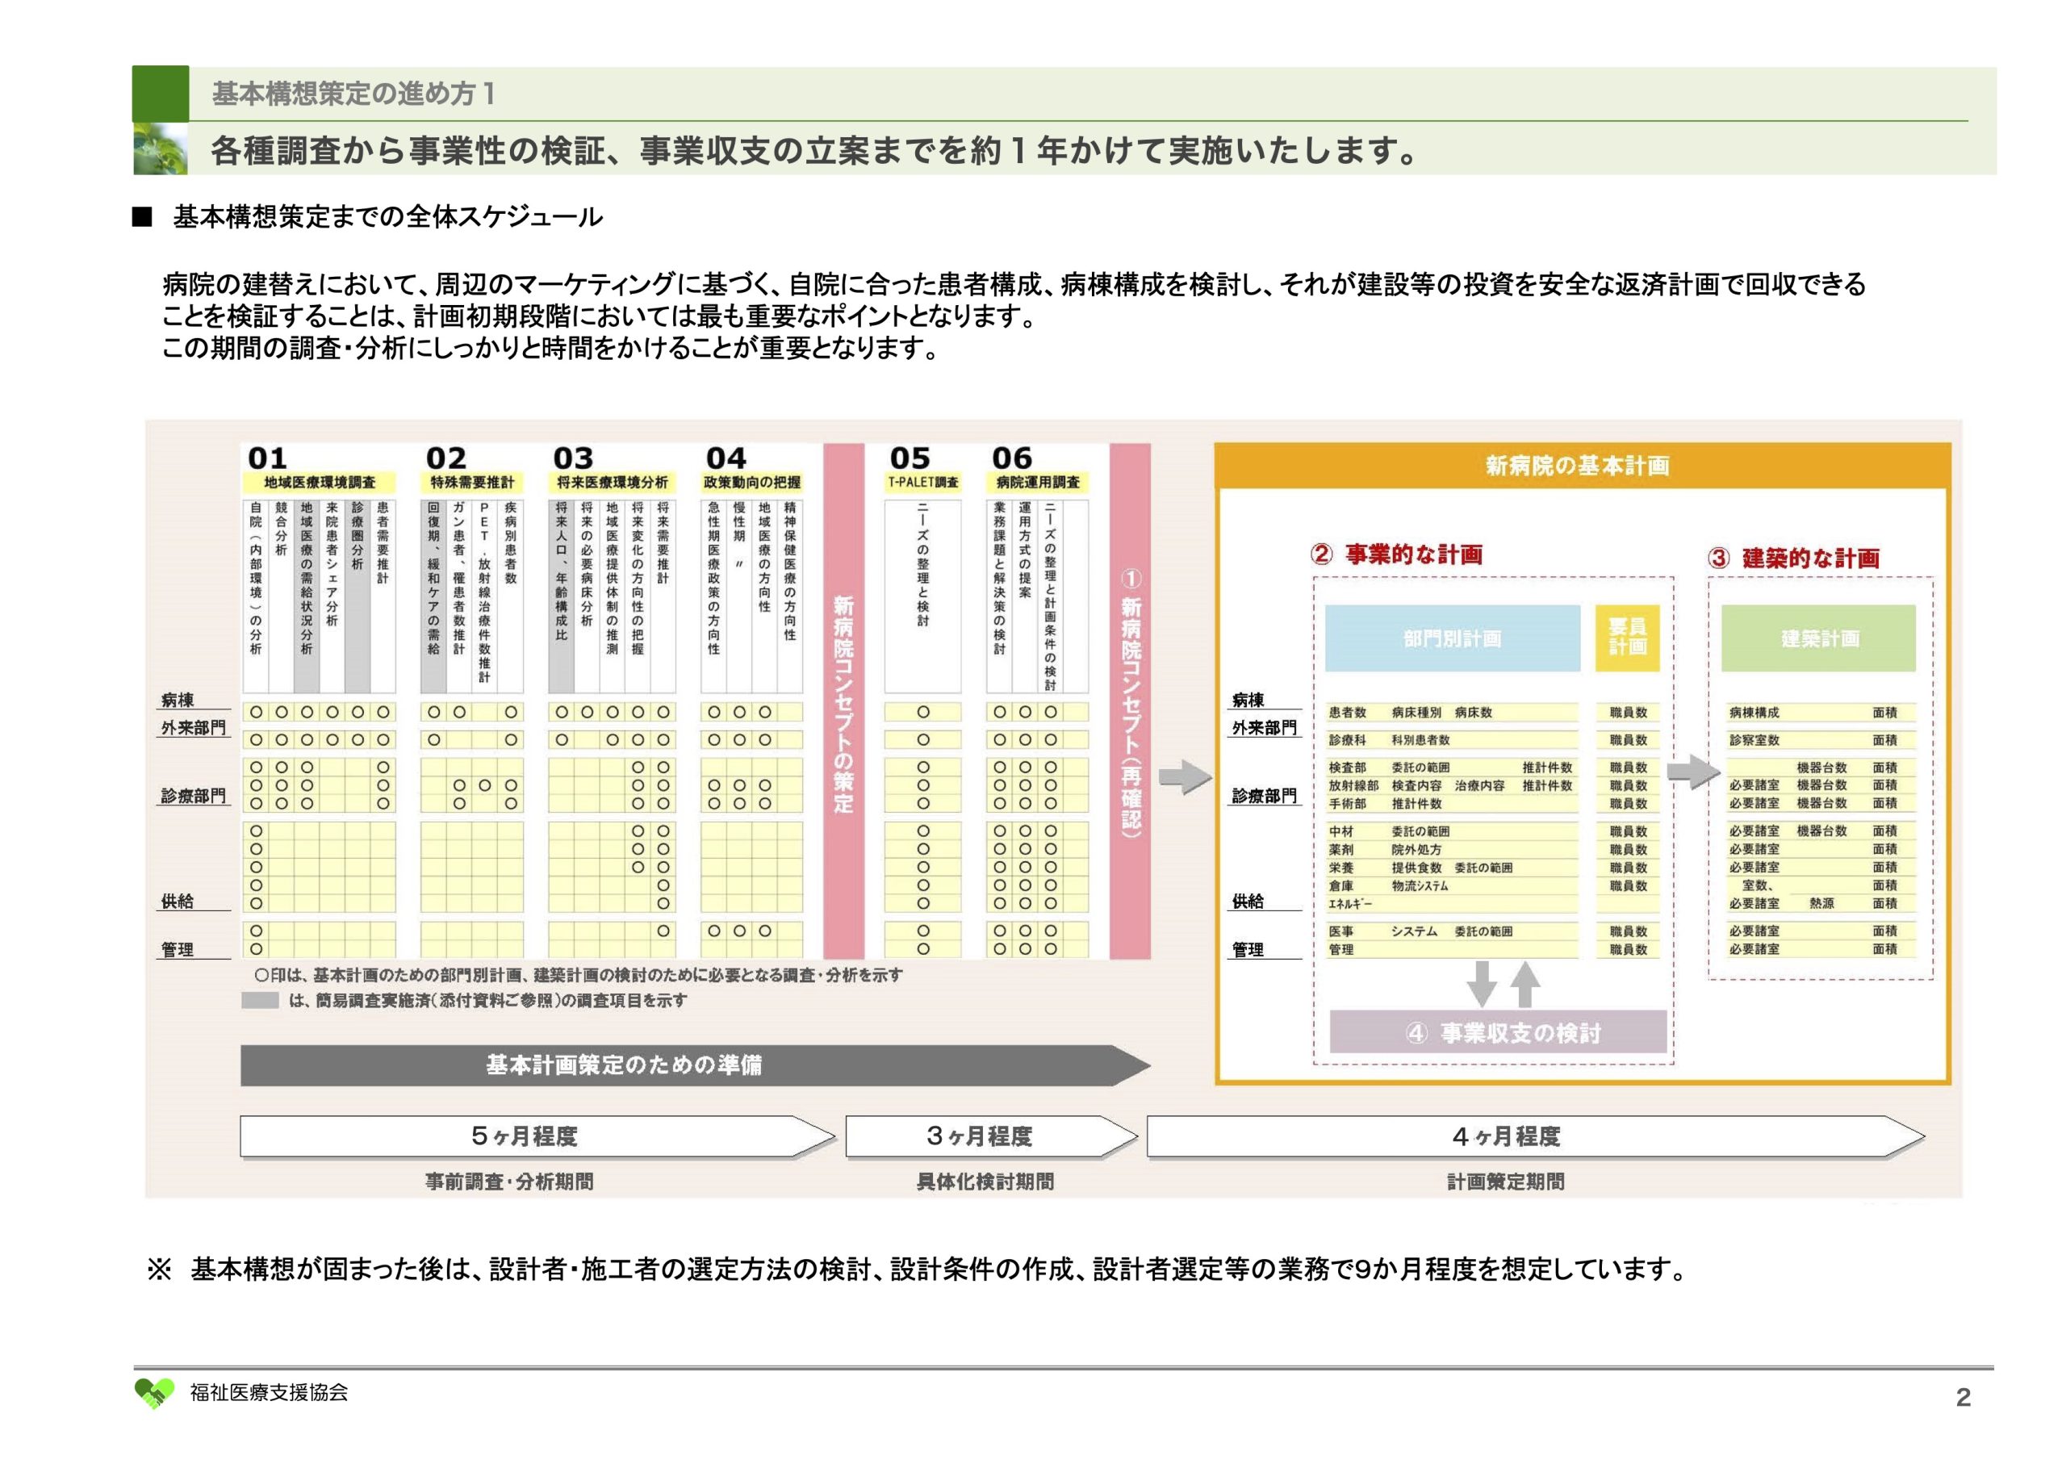Click the 物流システム cell
The height and width of the screenshot is (1460, 2066).
(x=1420, y=885)
